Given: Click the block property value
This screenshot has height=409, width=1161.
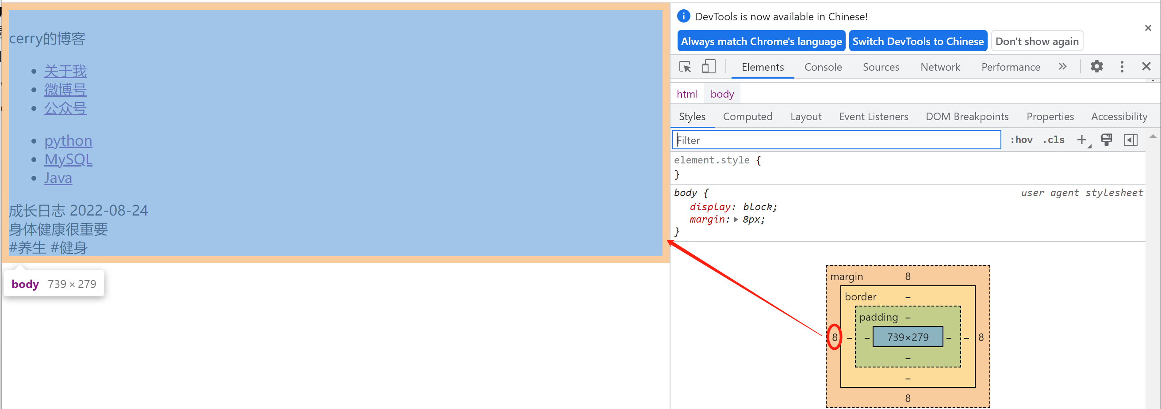Looking at the screenshot, I should [757, 207].
